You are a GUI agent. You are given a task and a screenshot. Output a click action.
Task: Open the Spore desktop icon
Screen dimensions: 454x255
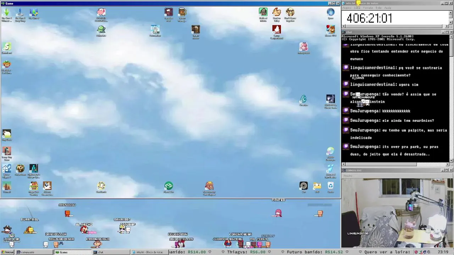click(x=331, y=14)
